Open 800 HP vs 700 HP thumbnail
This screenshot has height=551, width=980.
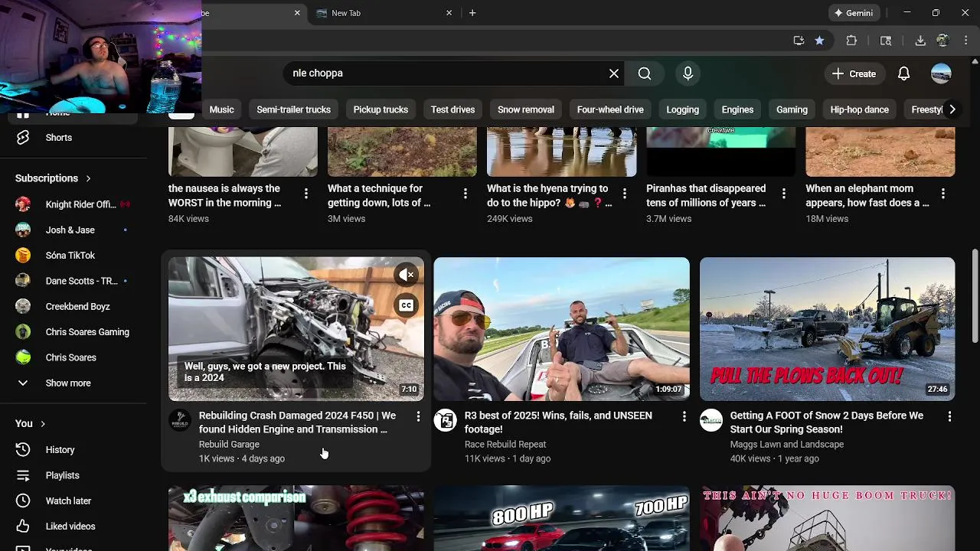pos(561,518)
